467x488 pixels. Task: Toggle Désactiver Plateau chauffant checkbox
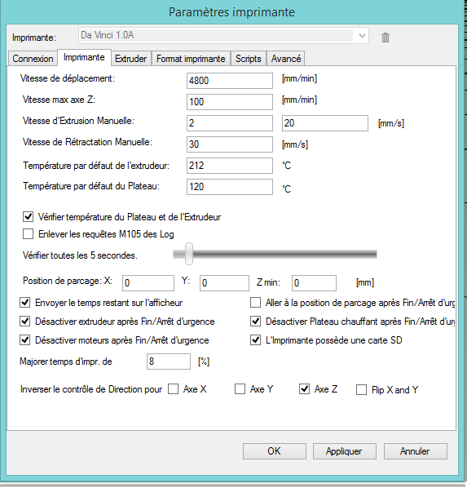[256, 322]
